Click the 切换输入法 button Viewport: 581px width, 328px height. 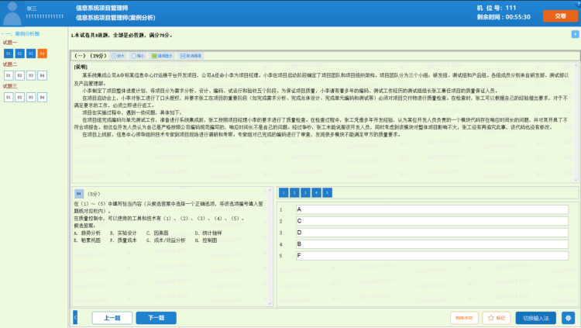tap(535, 318)
